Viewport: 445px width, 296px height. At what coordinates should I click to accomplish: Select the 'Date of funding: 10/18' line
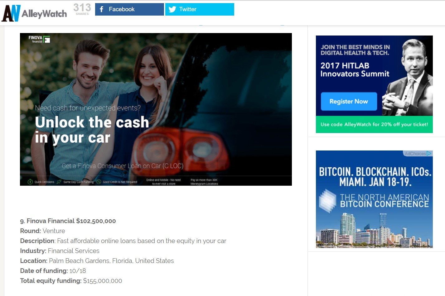[x=53, y=271]
